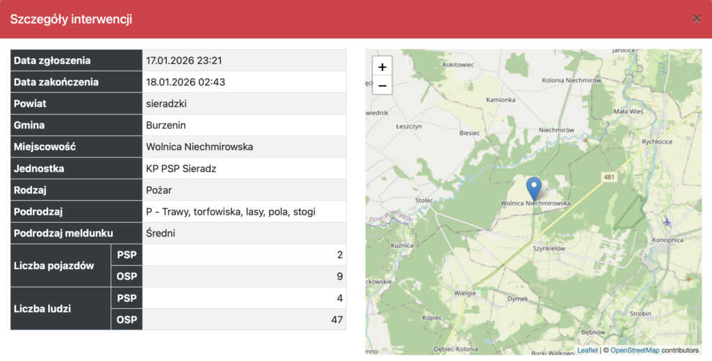Click the airplane icon near Konopnica
This screenshot has width=712, height=361.
[x=667, y=221]
